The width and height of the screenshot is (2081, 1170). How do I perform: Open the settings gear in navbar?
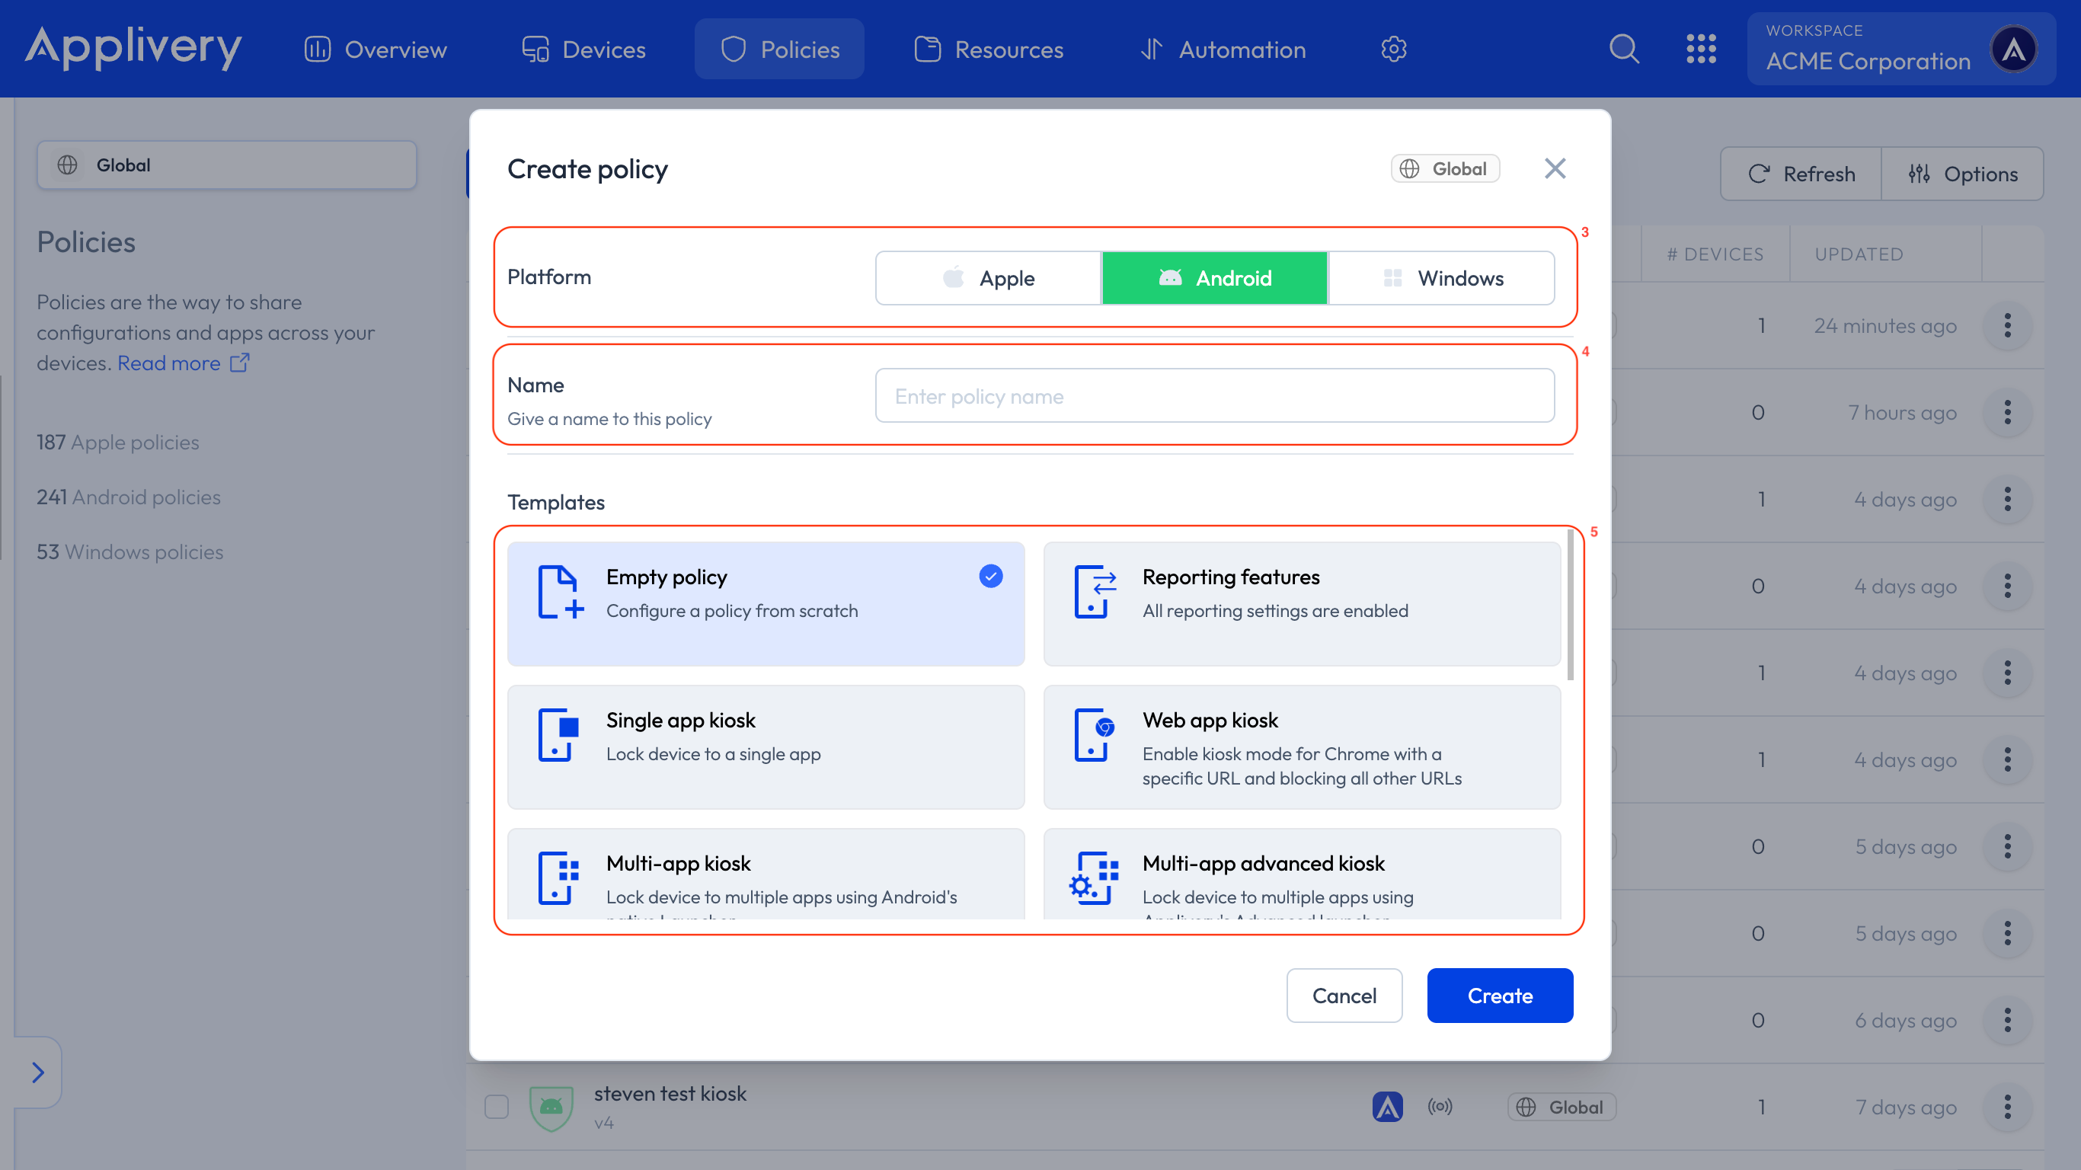(1393, 50)
